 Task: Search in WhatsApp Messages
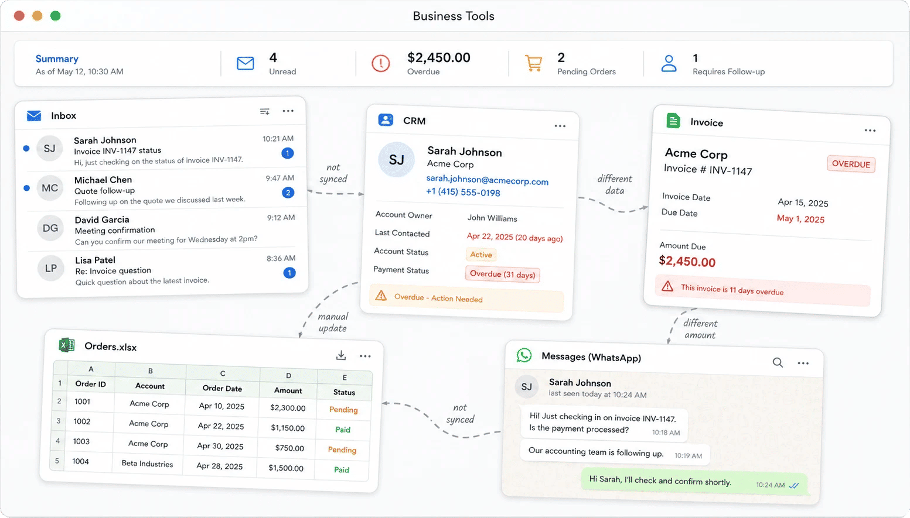[778, 362]
